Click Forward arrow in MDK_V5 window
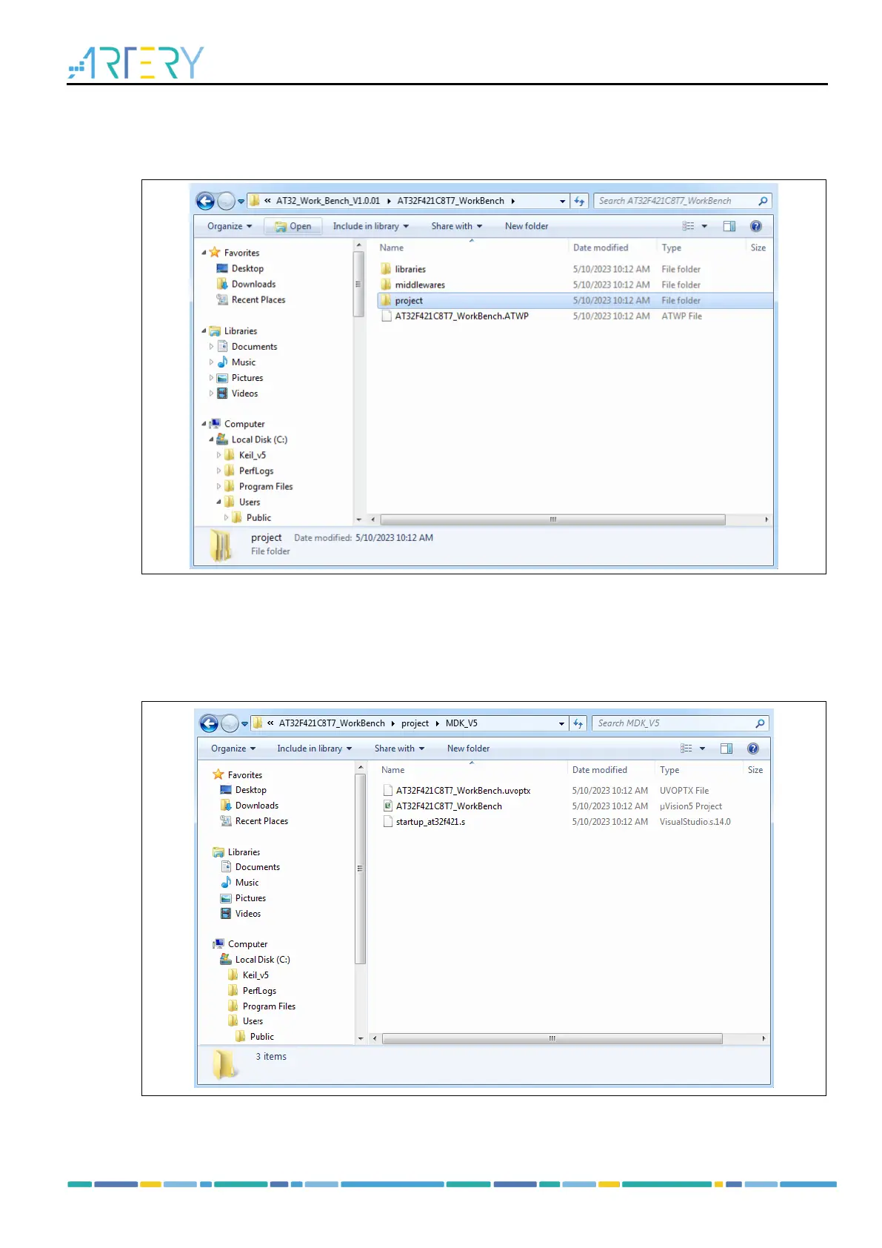 [230, 723]
